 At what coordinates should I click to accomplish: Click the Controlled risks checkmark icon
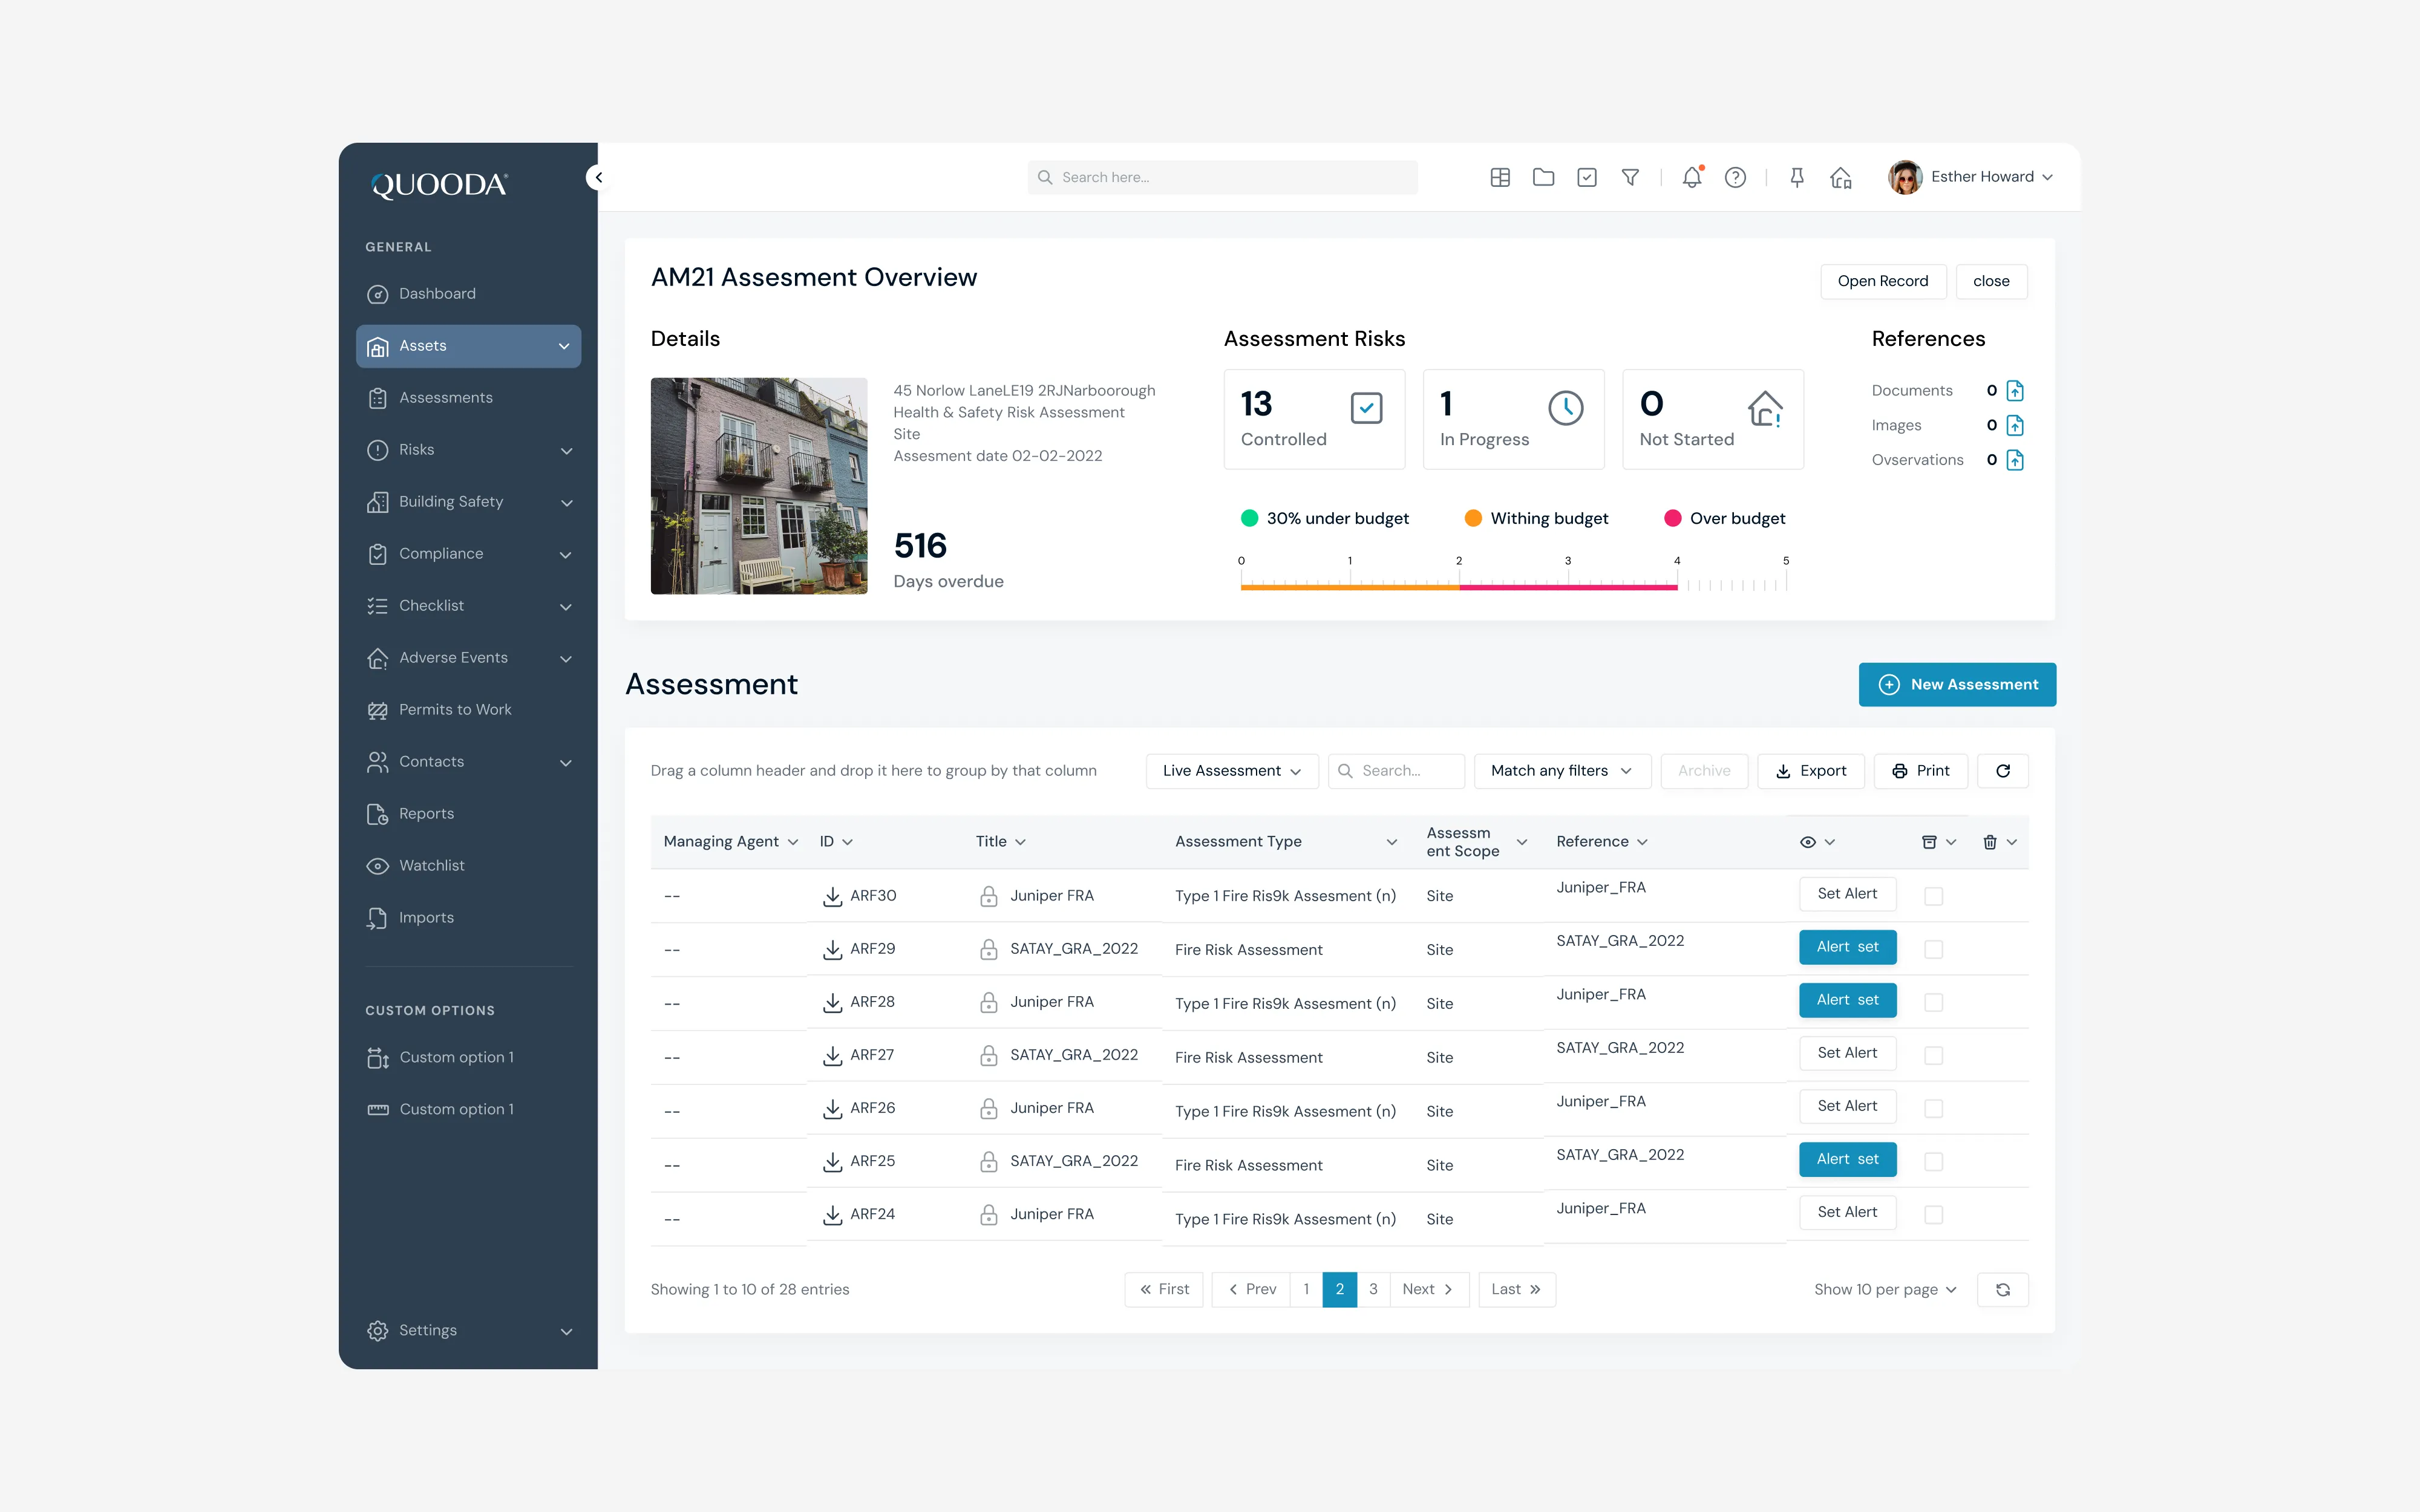1366,408
